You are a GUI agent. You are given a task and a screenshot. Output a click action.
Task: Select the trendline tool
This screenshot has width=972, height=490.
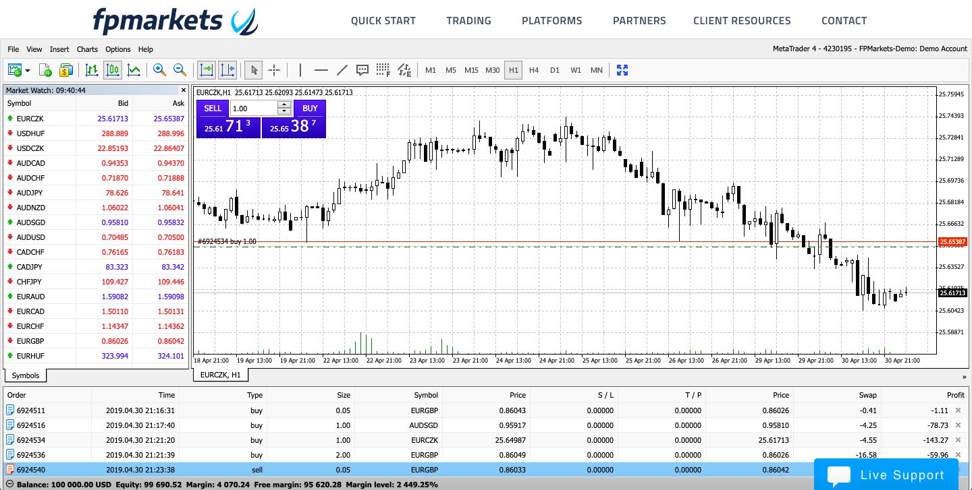[342, 69]
